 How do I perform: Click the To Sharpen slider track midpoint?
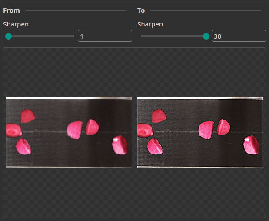pos(174,36)
